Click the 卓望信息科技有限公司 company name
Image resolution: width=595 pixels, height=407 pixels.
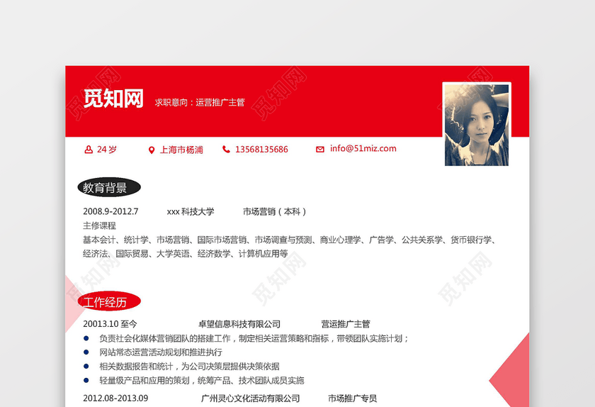pos(239,324)
